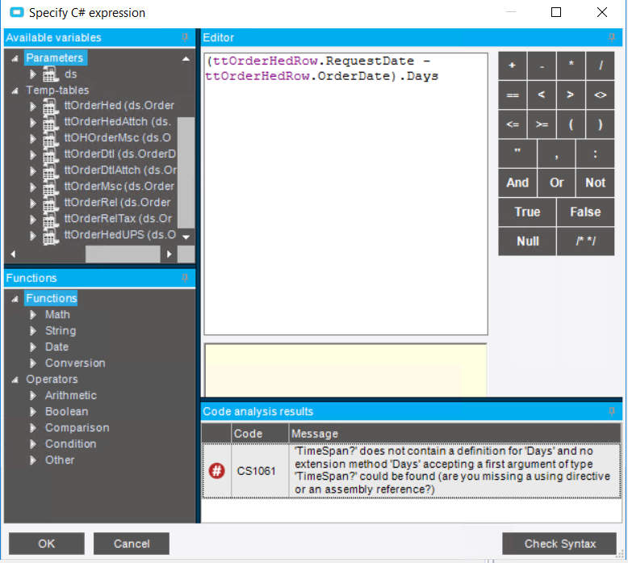
Task: Select the Comparison operators item
Action: [x=77, y=427]
